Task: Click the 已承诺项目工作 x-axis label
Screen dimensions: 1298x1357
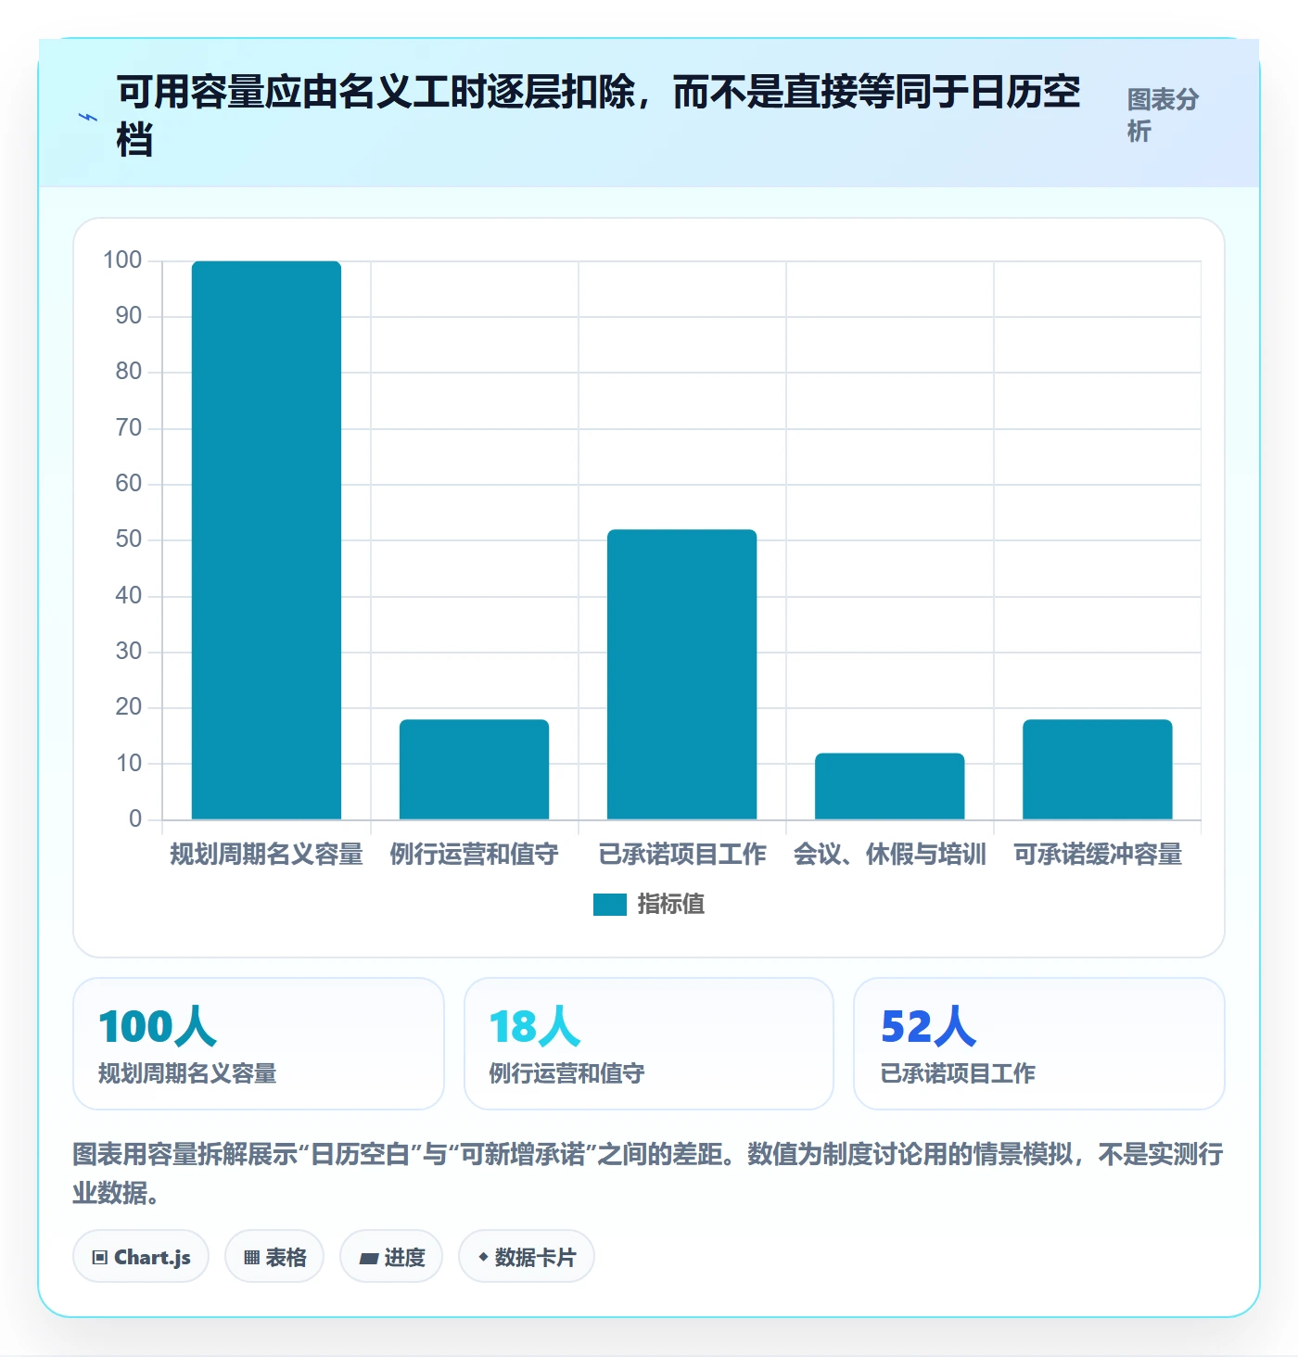Action: (681, 854)
